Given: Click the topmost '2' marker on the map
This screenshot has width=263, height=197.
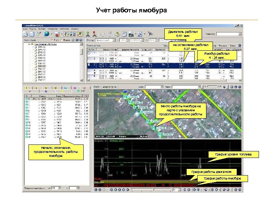Looking at the screenshot, I should [125, 97].
